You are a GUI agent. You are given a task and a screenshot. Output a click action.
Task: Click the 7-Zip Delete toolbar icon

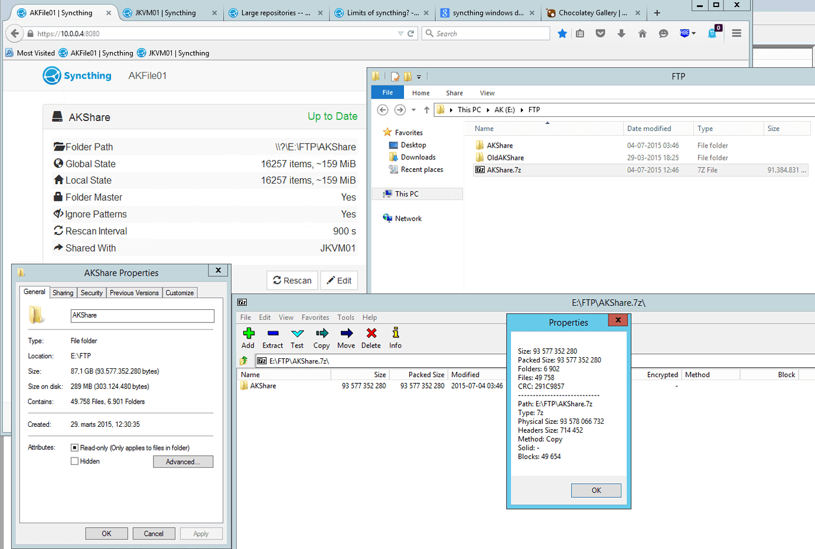(371, 334)
